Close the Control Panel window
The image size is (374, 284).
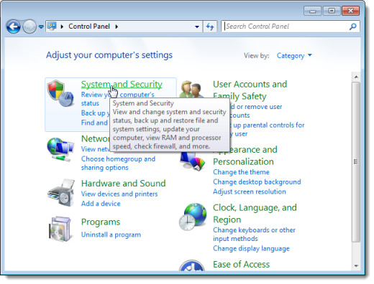click(351, 11)
